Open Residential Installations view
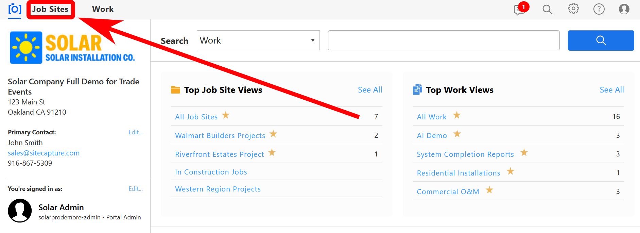Viewport: 640px width, 233px height. (459, 173)
